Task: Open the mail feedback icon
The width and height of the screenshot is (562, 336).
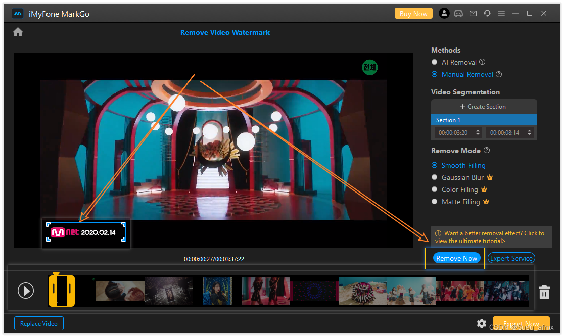Action: 473,13
